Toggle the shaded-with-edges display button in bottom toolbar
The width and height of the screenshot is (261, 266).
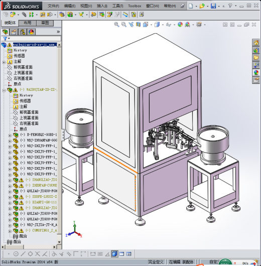(114, 254)
